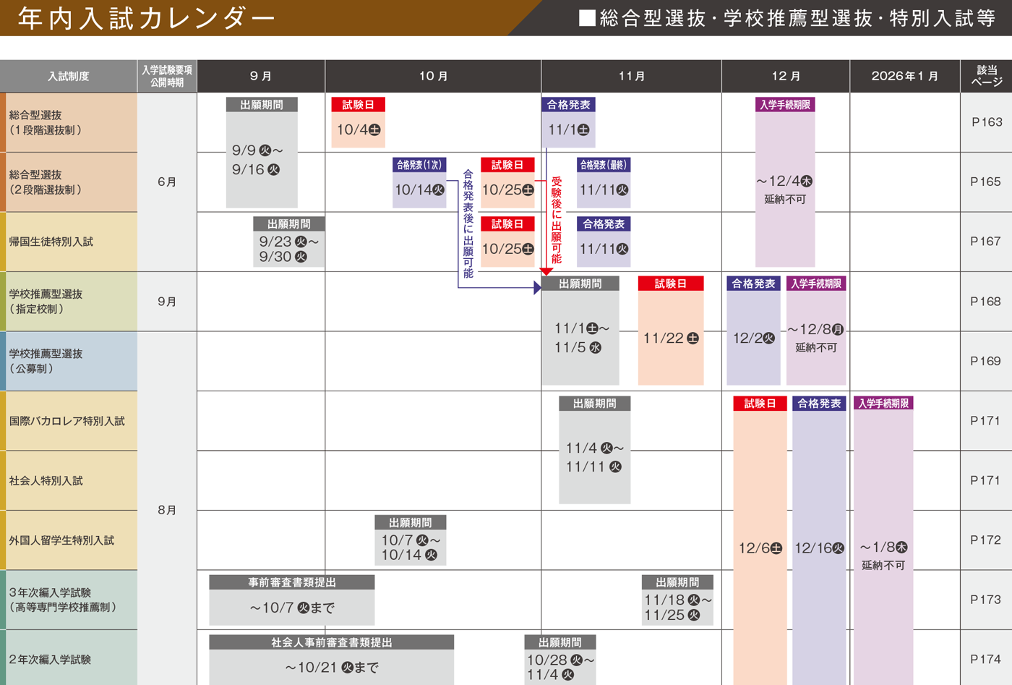The height and width of the screenshot is (685, 1012).
Task: Click the application period 9/9~9/16
Action: [x=257, y=160]
